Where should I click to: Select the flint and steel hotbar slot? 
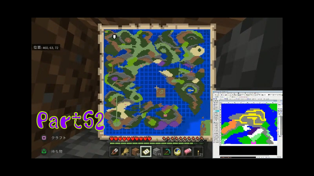[115, 152]
